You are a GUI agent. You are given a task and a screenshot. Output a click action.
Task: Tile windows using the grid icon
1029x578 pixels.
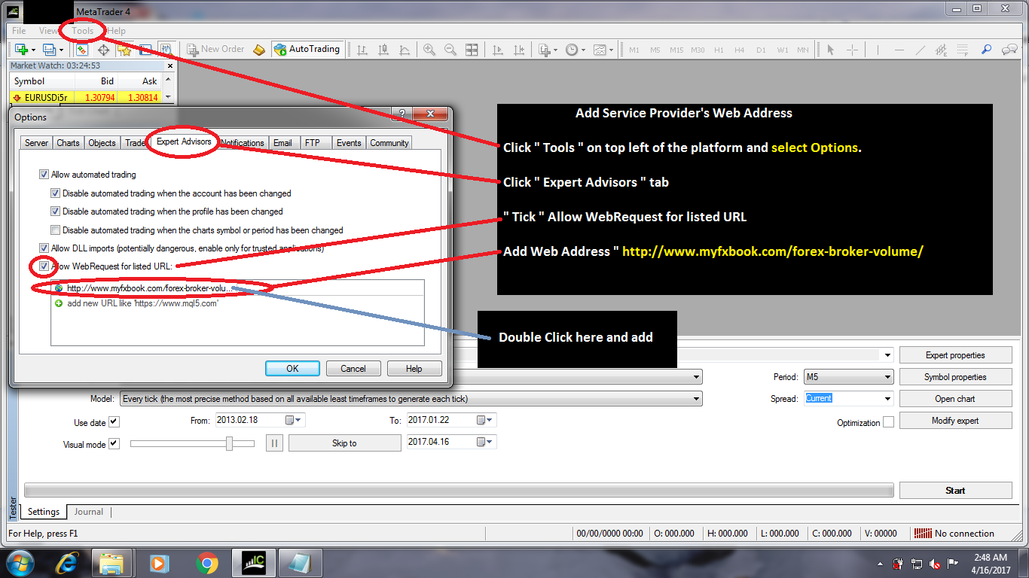point(472,50)
